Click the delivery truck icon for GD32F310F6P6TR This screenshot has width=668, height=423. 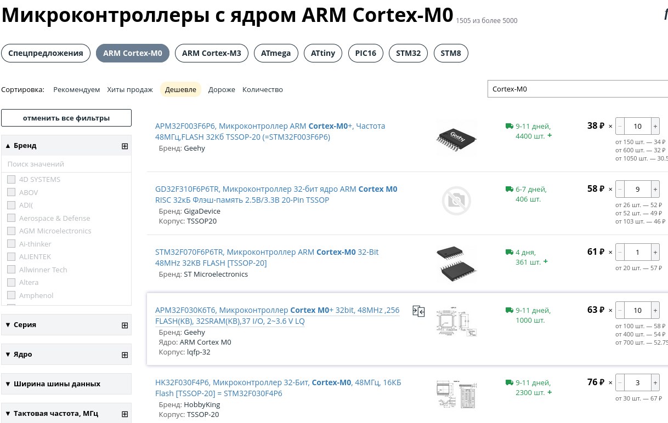(509, 189)
